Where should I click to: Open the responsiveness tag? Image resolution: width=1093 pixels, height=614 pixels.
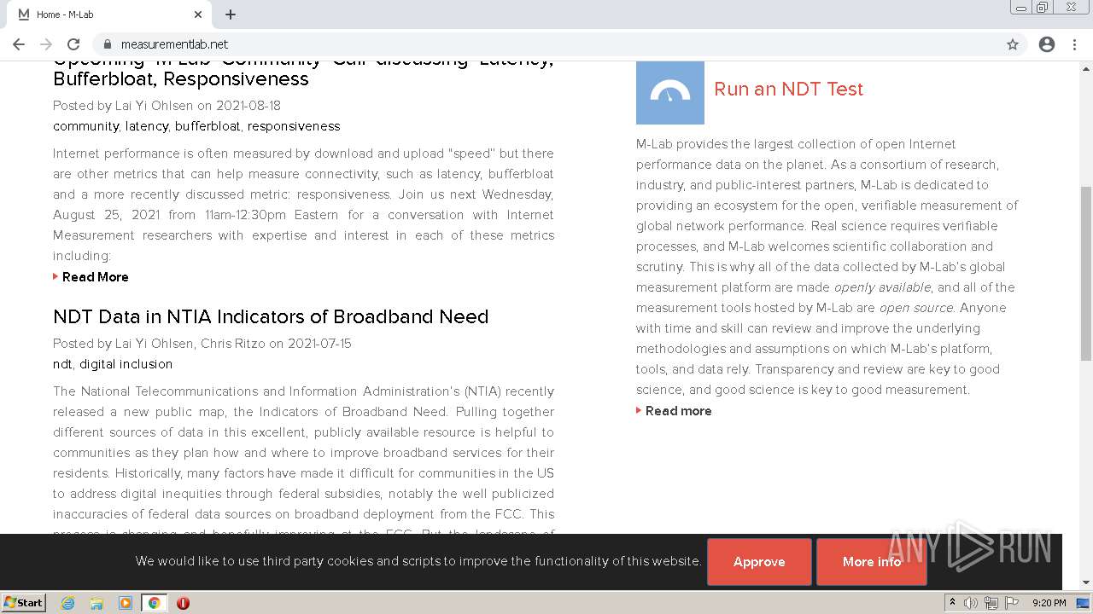(294, 126)
